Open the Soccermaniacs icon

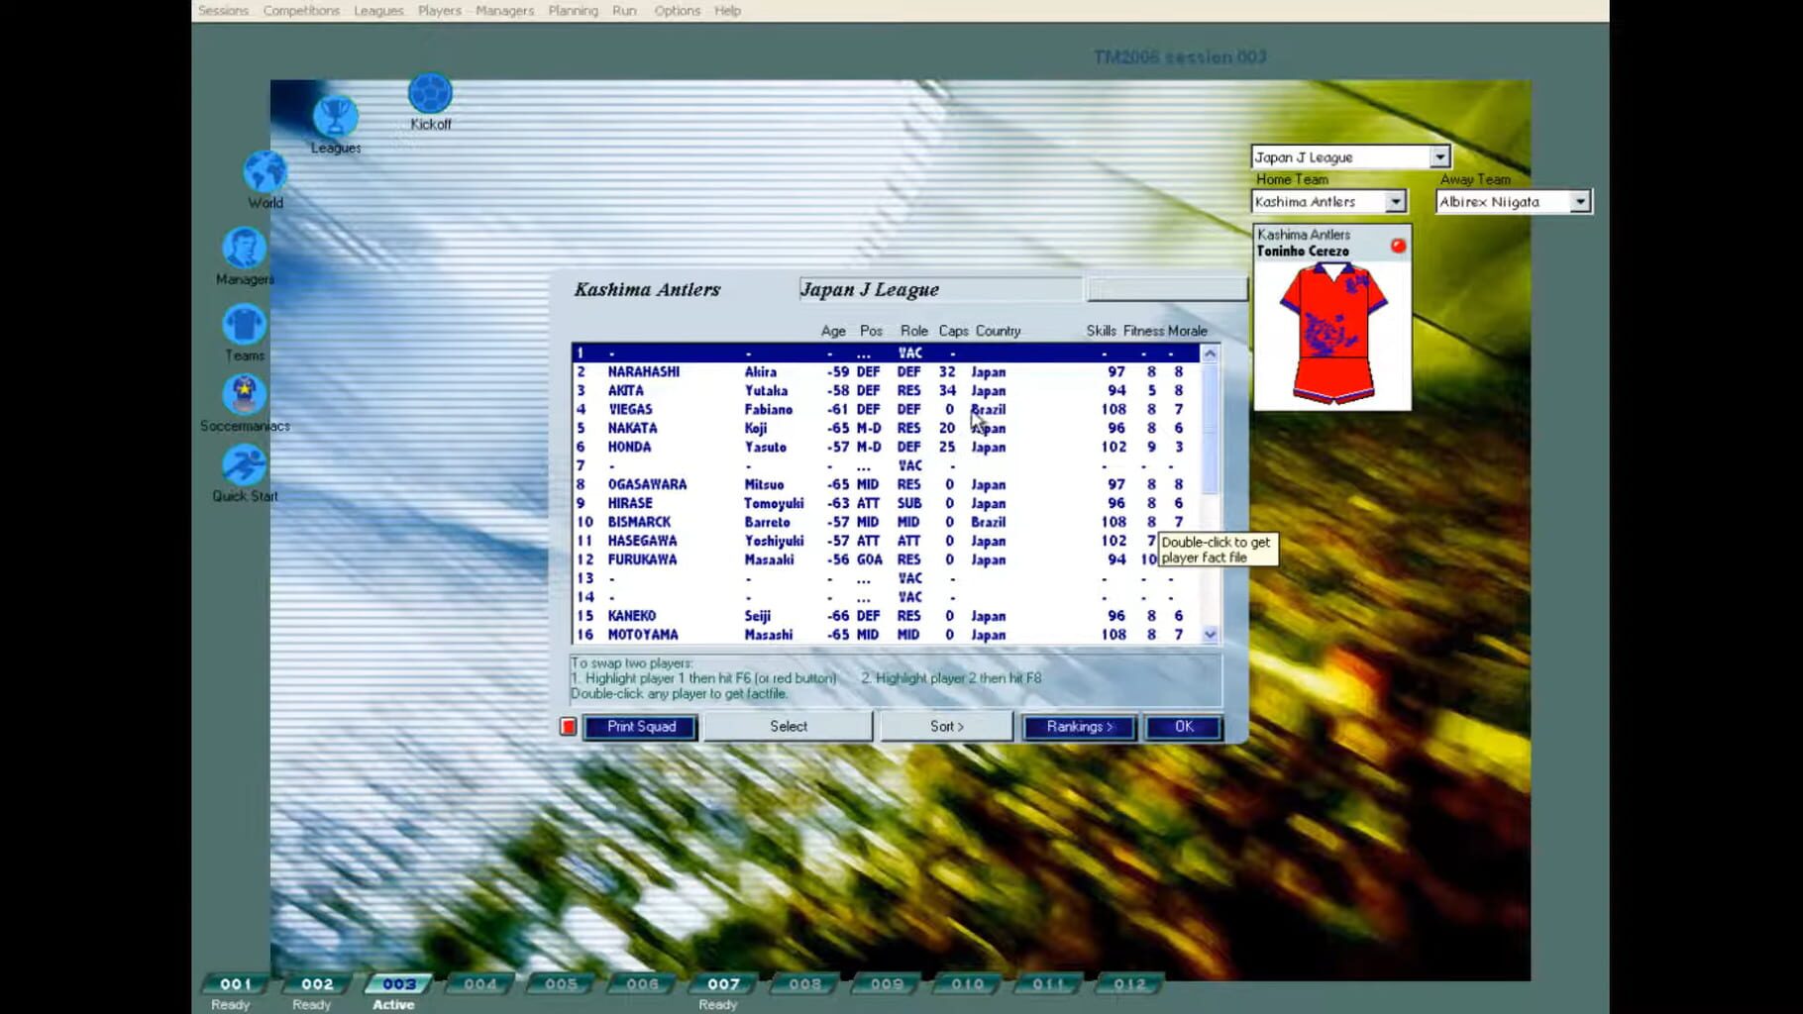pyautogui.click(x=244, y=395)
